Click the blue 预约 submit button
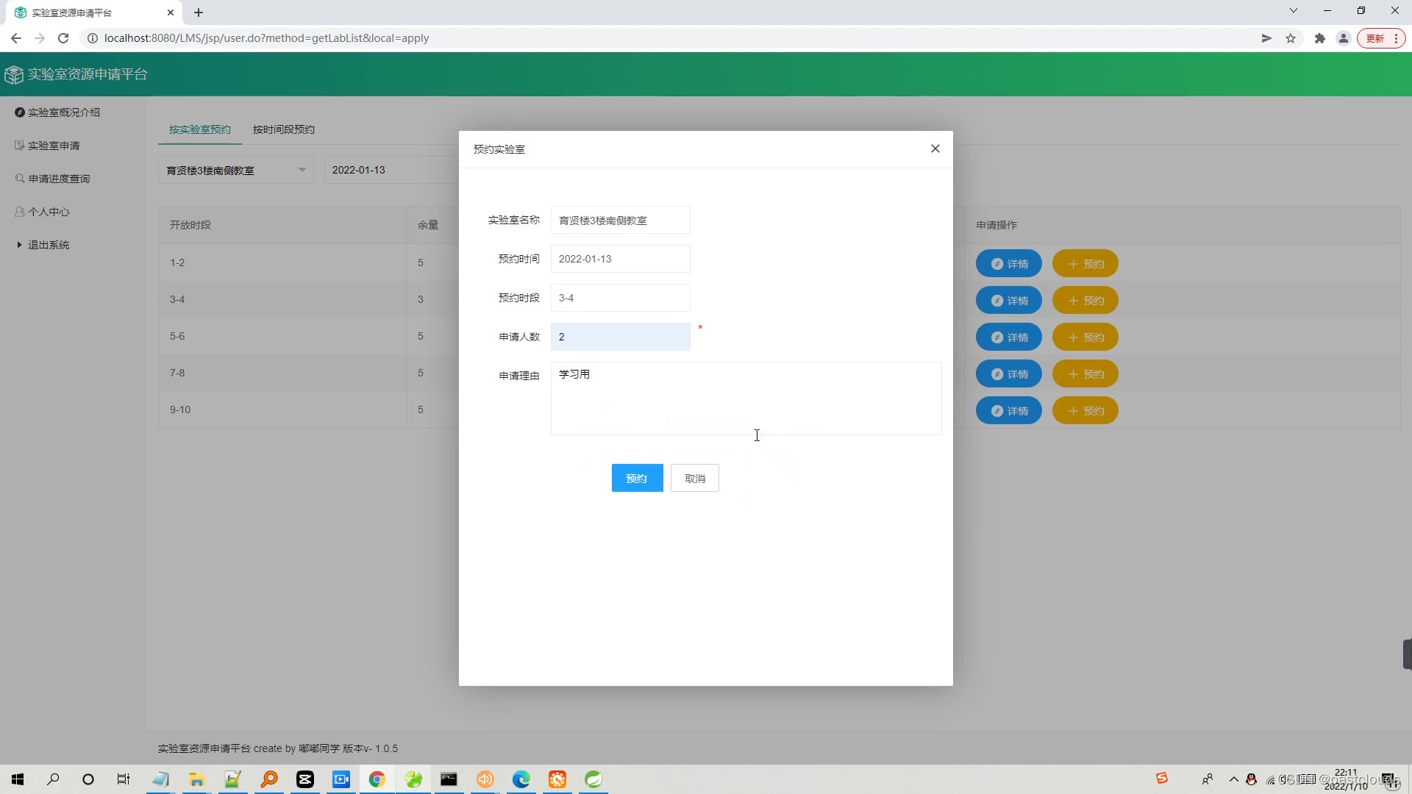The height and width of the screenshot is (794, 1412). click(x=637, y=478)
